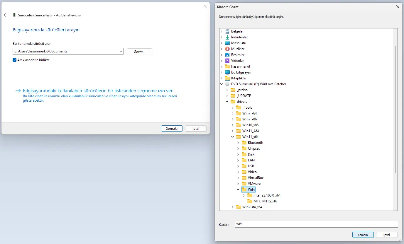The image size is (404, 244).
Task: Click the Klasör name input field
Action: click(x=316, y=224)
